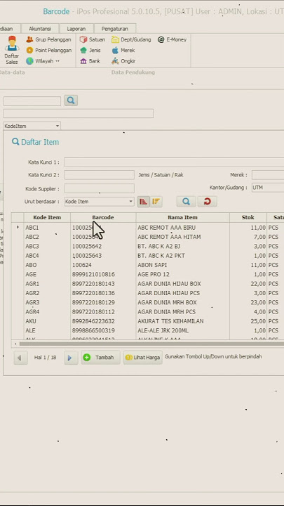Click the Tambah button
The width and height of the screenshot is (284, 506).
coord(100,358)
